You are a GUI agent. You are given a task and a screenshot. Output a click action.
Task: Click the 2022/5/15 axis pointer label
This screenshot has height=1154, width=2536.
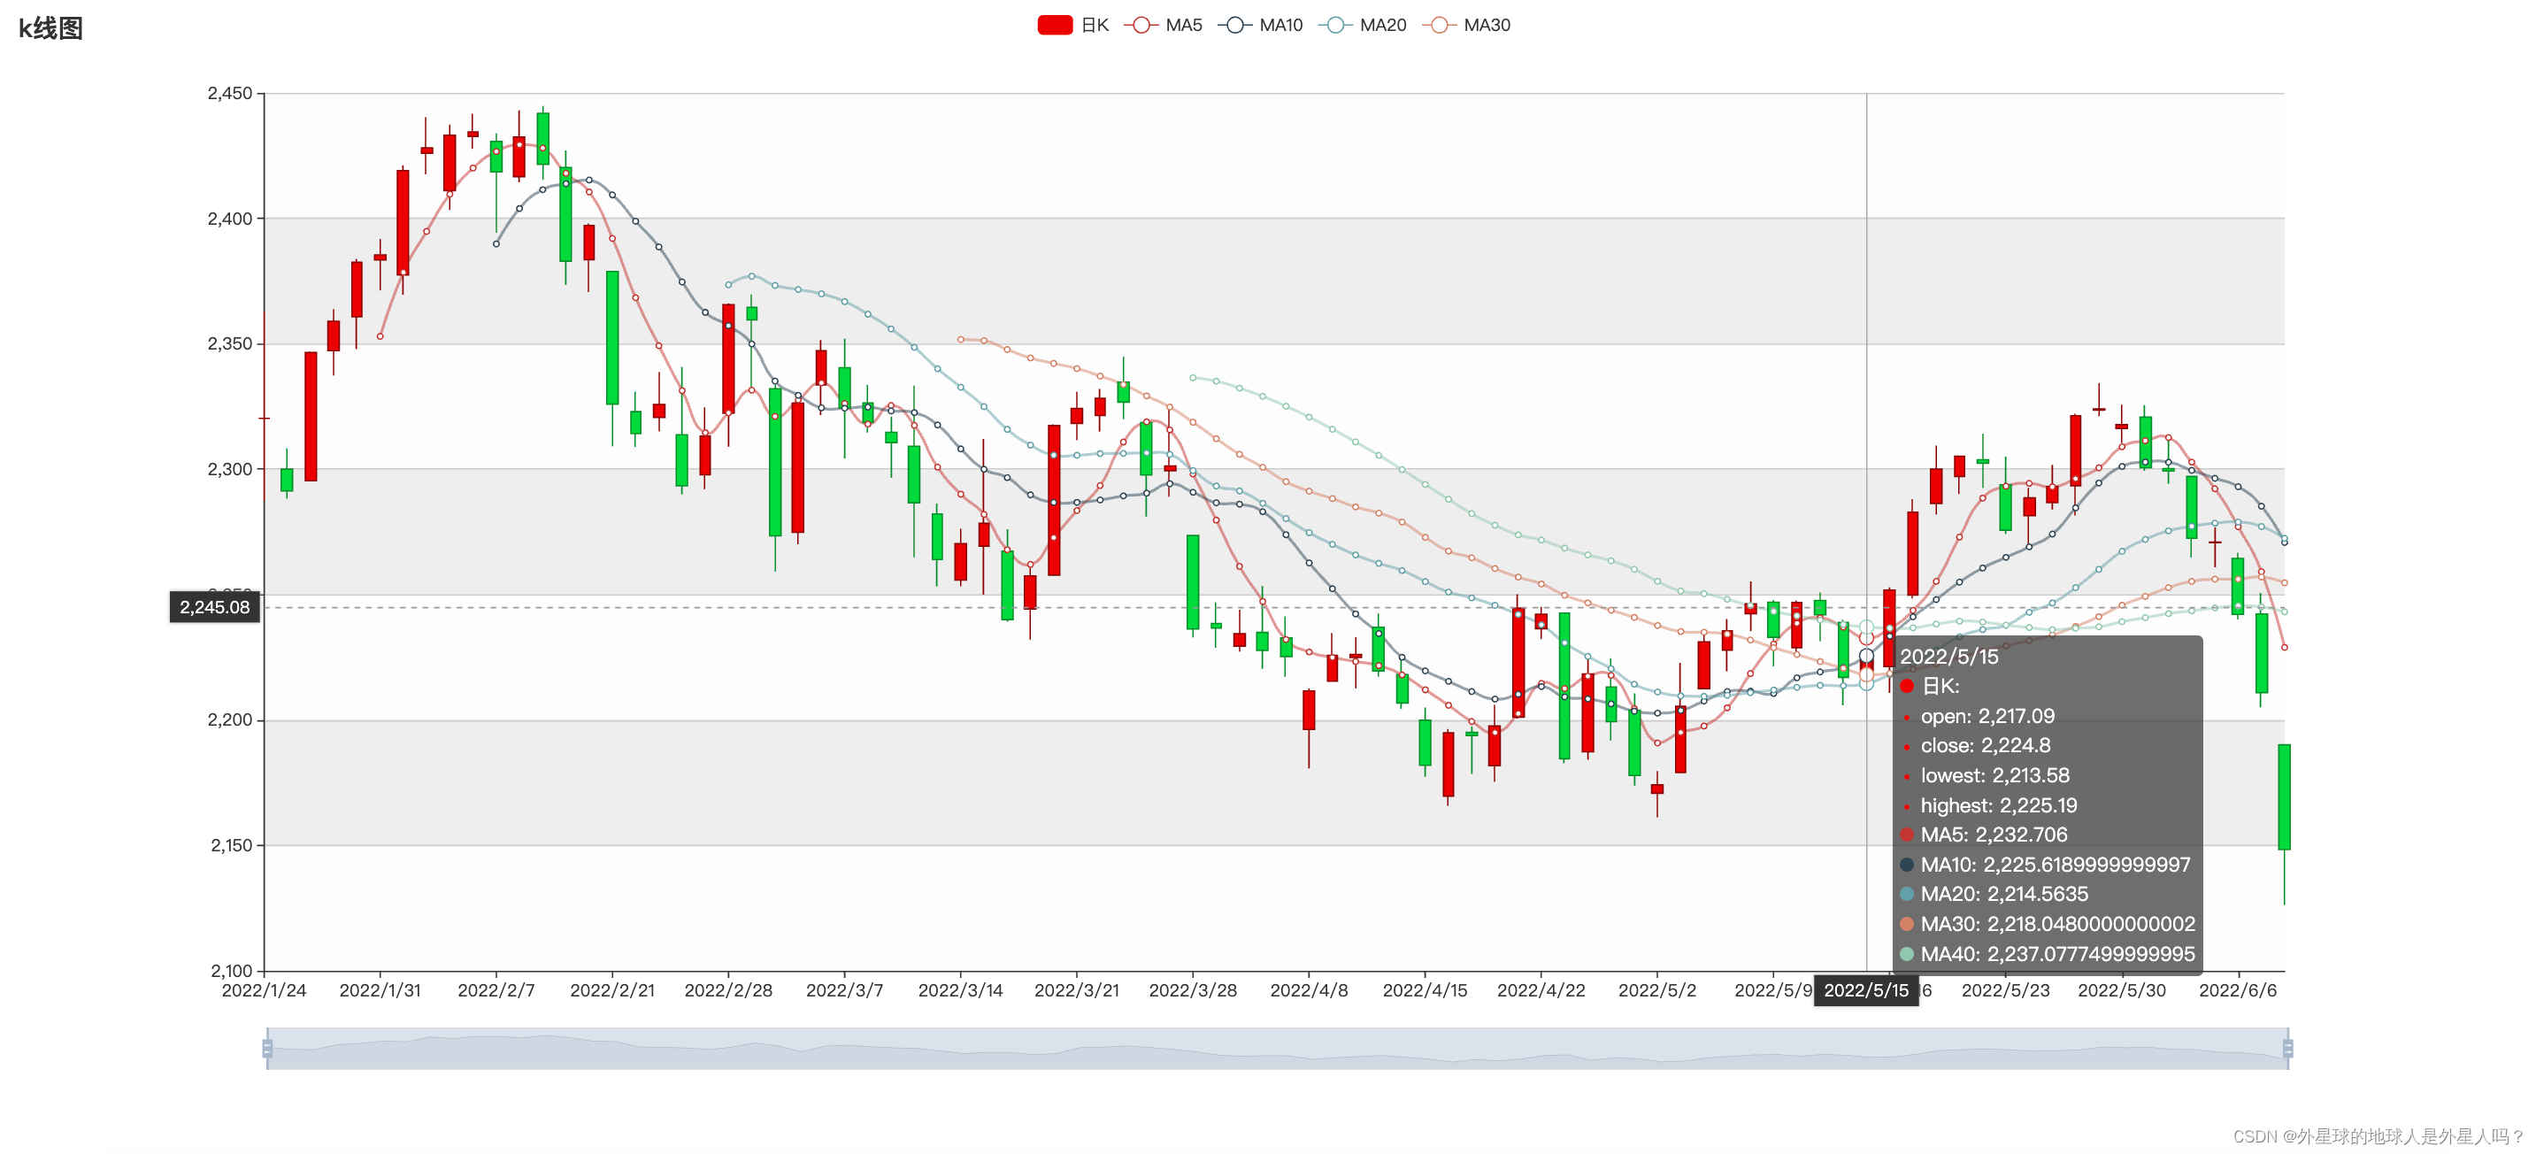pos(1865,990)
